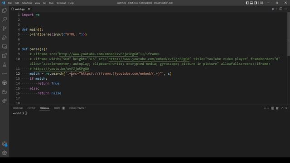This screenshot has height=163, width=290.
Task: Open the Manage gear icon
Action: tap(5, 153)
